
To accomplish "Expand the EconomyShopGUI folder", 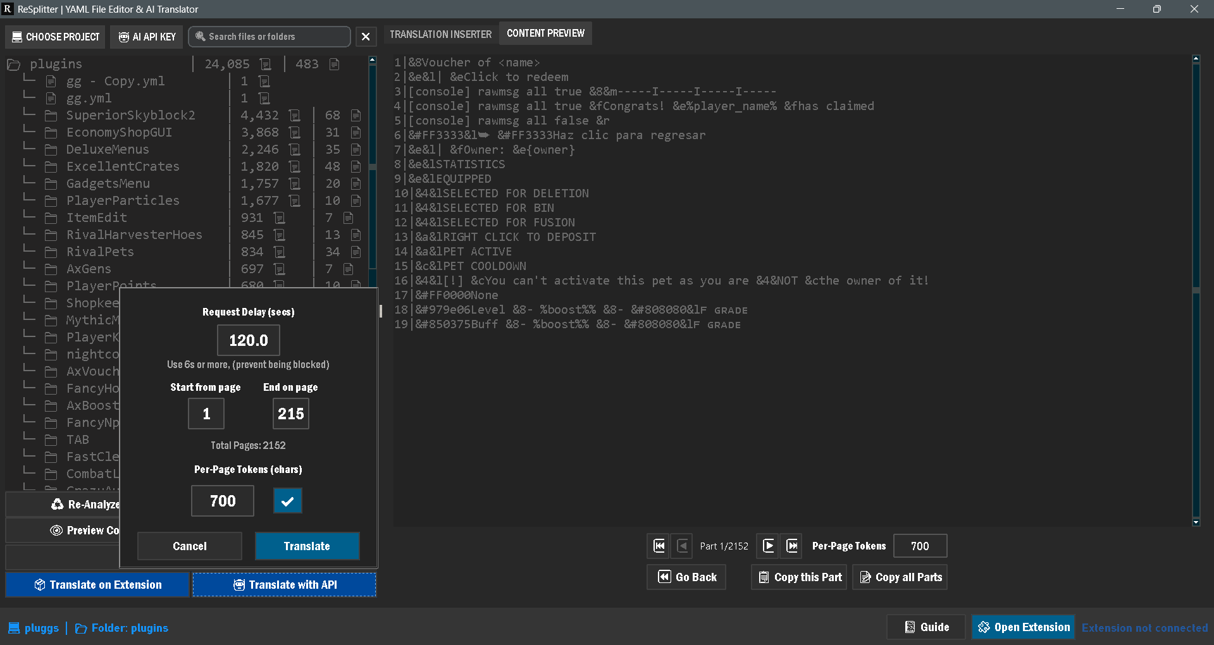I will click(119, 132).
